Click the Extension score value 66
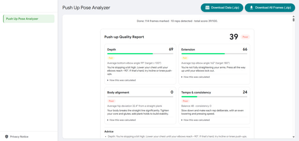This screenshot has width=299, height=141. click(x=245, y=49)
